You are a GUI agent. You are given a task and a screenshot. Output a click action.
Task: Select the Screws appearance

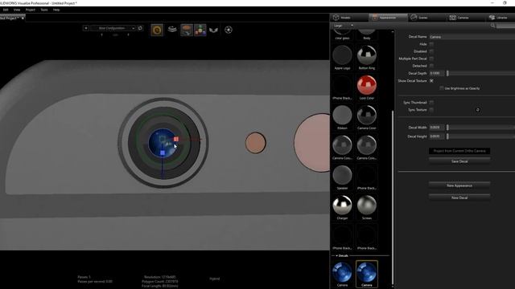pos(367,207)
